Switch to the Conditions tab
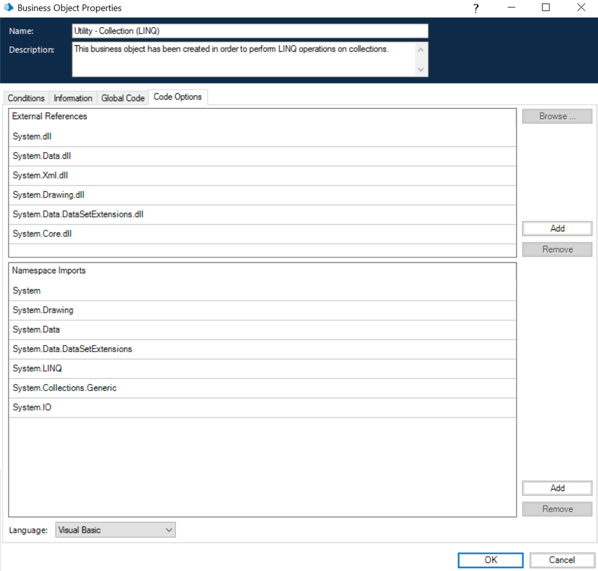Screen dimensions: 598x571 coord(26,98)
